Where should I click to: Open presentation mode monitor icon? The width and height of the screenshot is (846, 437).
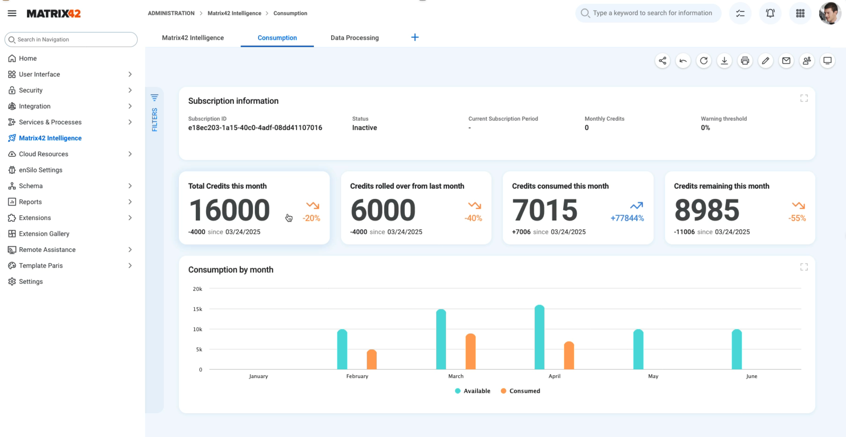(x=827, y=61)
